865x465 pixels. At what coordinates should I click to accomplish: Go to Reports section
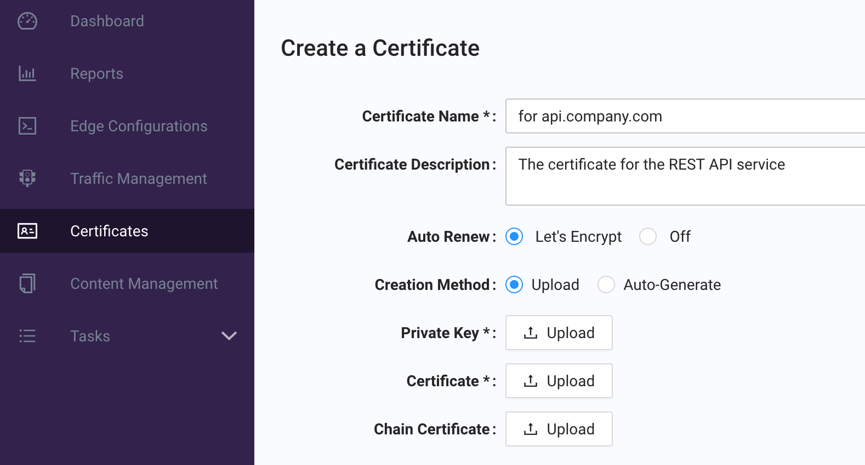127,73
